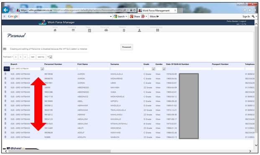Image resolution: width=260 pixels, height=155 pixels.
Task: Click the Filter button
Action: 7,69
